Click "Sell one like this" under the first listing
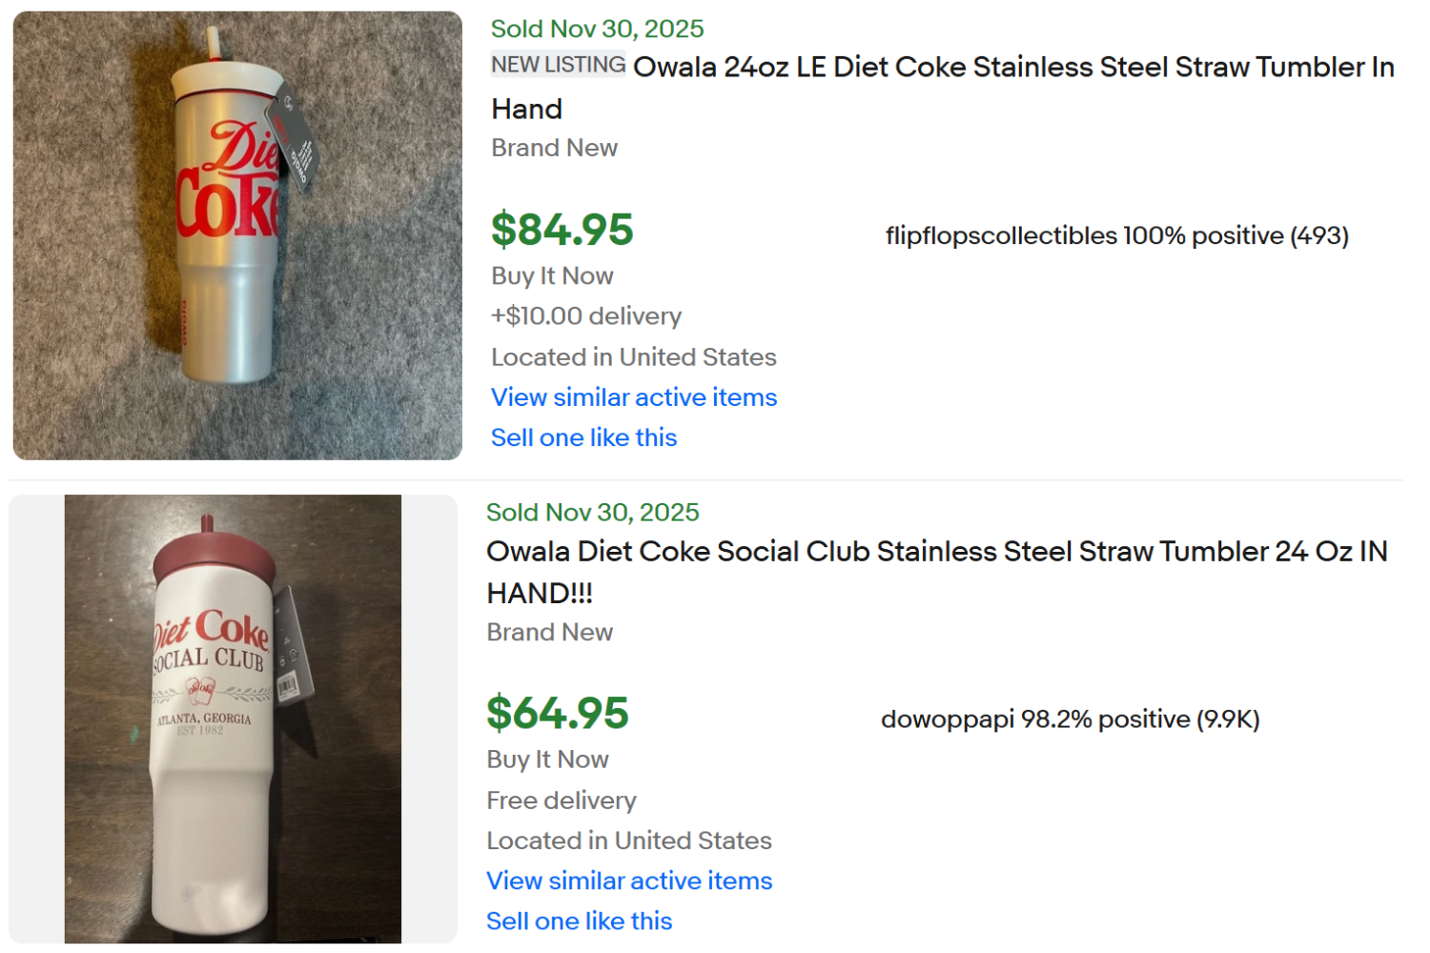The image size is (1430, 953). click(583, 437)
